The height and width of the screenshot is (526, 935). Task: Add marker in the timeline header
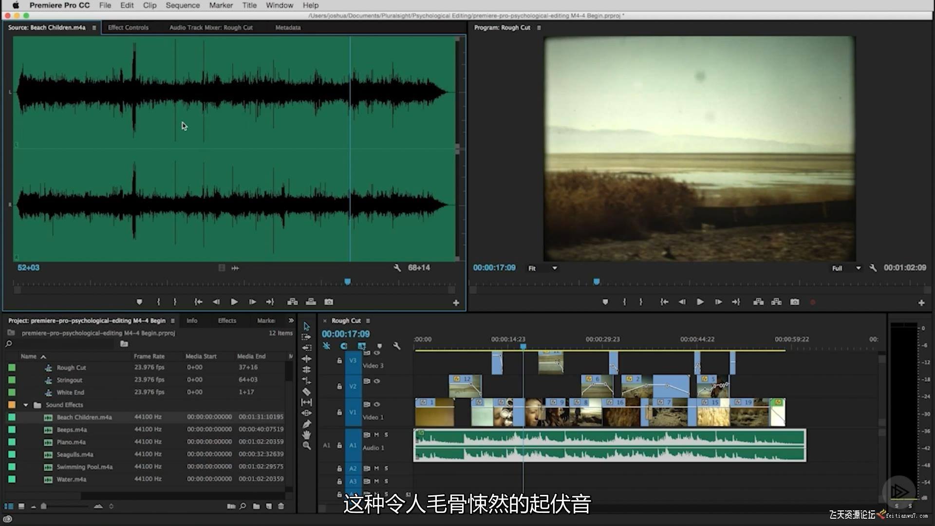379,346
